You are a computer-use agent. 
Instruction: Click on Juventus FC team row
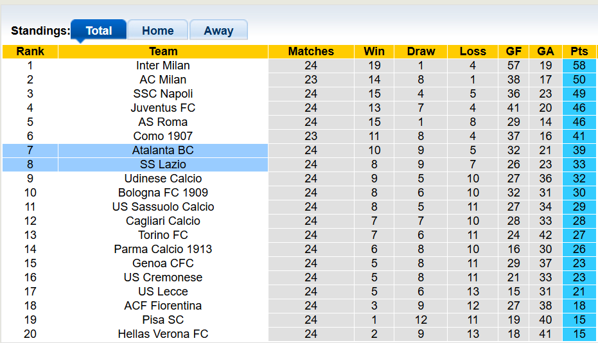[x=163, y=108]
